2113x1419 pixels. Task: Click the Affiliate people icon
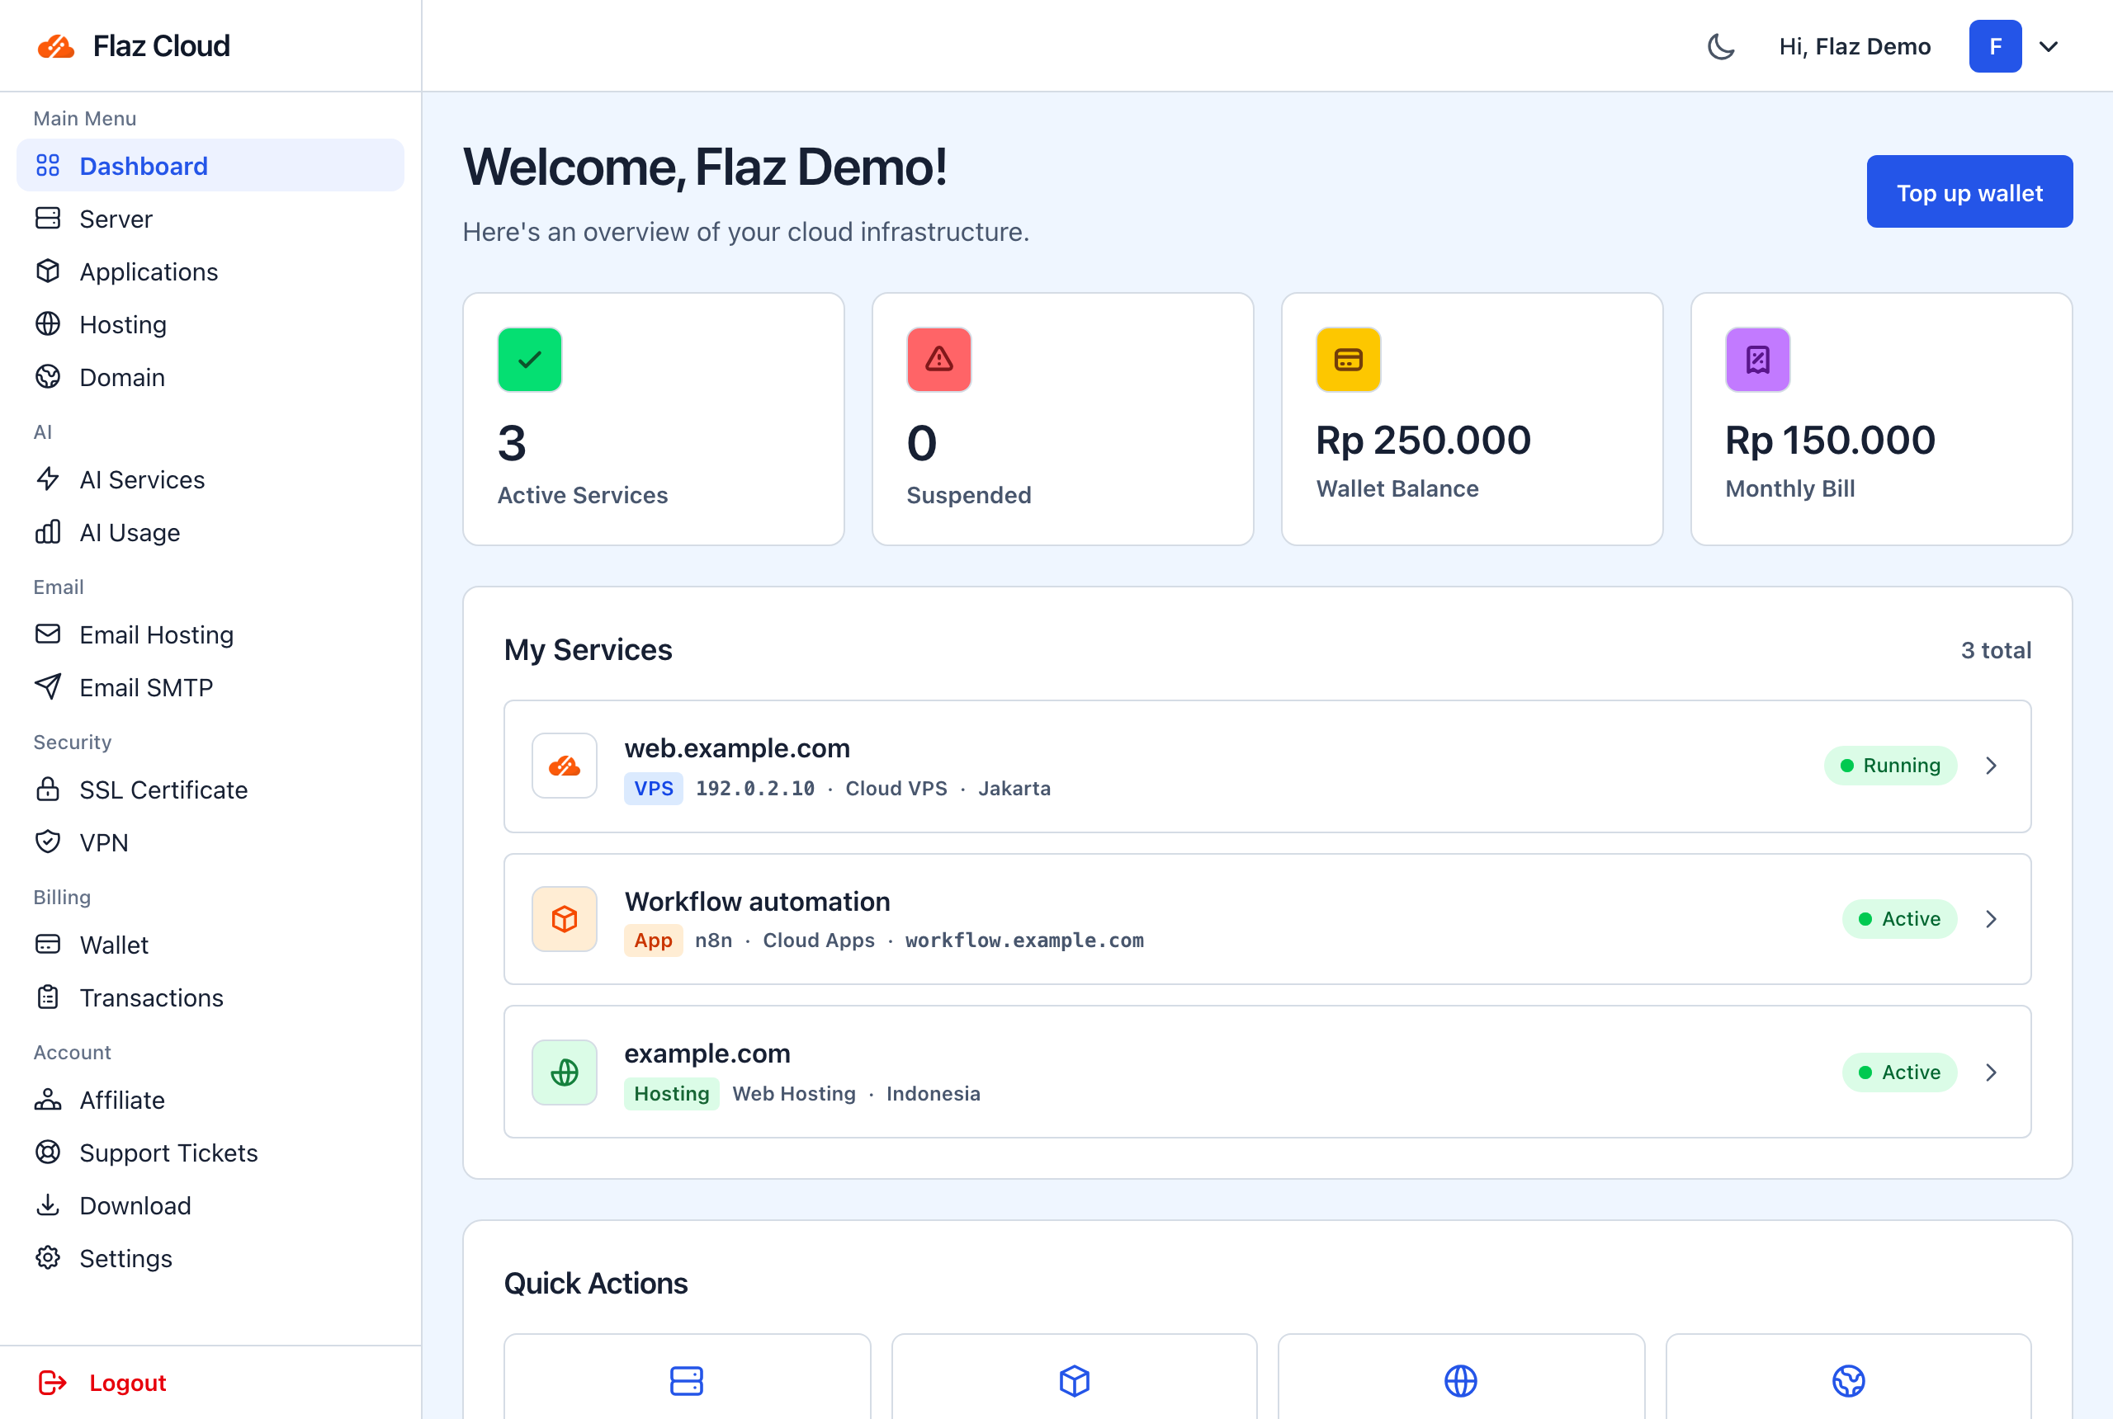(x=48, y=1100)
